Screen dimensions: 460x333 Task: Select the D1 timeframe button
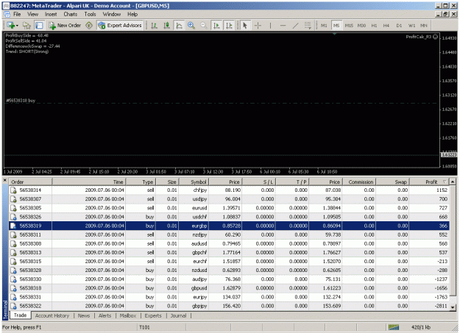(x=399, y=26)
